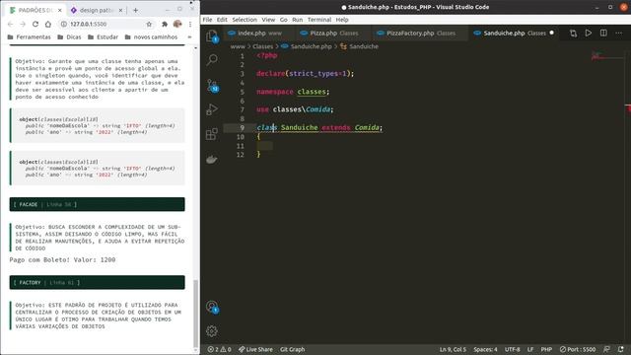This screenshot has height=355, width=631.
Task: Open the View menu
Action: tap(268, 20)
